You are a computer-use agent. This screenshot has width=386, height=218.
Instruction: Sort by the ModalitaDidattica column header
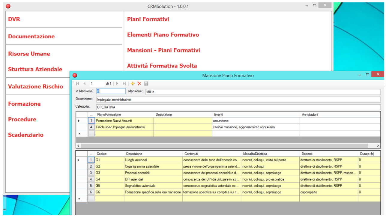(x=270, y=154)
